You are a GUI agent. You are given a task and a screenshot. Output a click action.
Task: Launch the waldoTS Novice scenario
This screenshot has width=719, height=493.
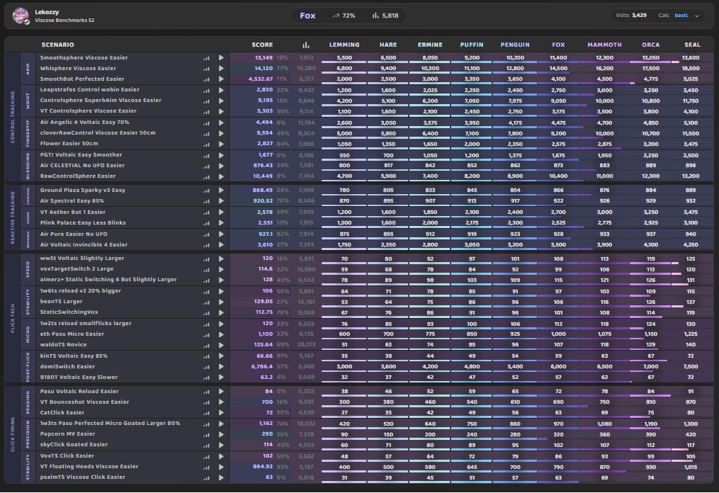coord(221,345)
